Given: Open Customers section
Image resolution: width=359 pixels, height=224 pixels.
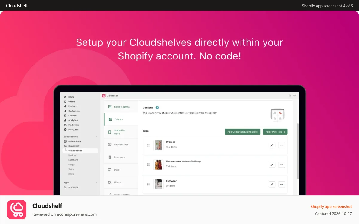Looking at the screenshot, I should point(74,111).
